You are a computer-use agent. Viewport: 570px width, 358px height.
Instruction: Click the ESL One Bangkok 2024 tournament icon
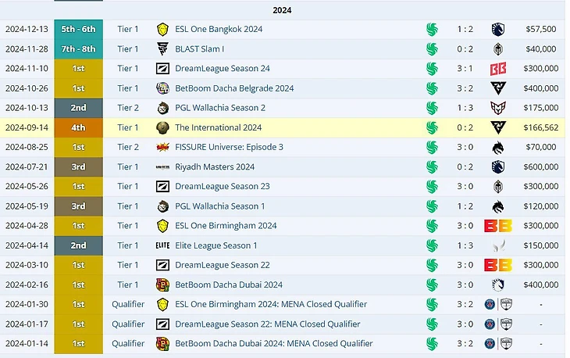click(162, 30)
